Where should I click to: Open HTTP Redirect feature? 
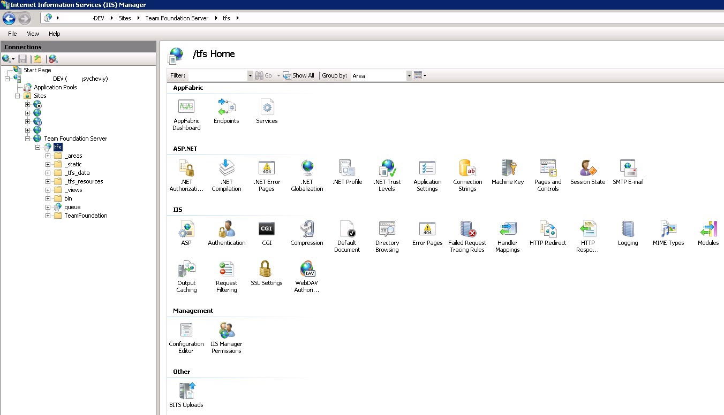coord(548,233)
